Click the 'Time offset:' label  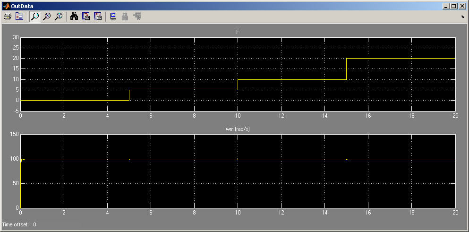pos(15,224)
